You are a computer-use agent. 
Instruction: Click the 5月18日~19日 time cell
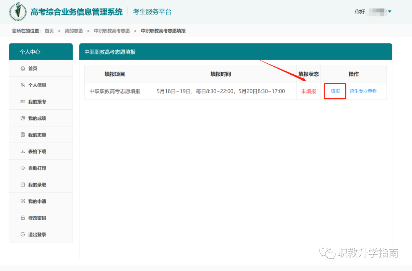[x=221, y=91]
